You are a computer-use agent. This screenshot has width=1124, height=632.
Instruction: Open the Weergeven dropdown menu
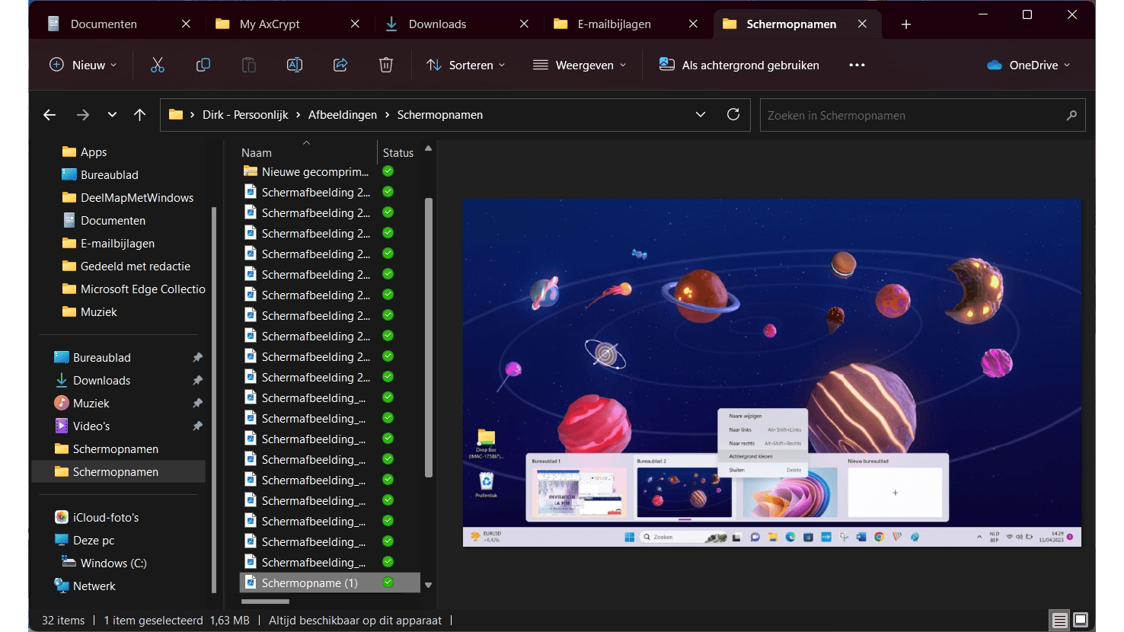tap(580, 65)
